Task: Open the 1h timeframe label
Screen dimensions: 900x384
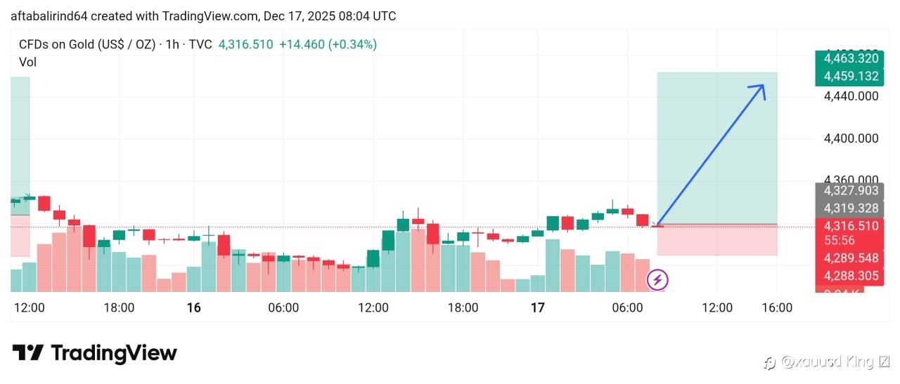Action: pyautogui.click(x=172, y=44)
